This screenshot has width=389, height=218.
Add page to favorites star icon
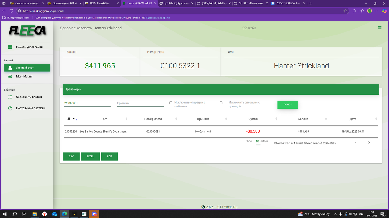tap(345, 11)
